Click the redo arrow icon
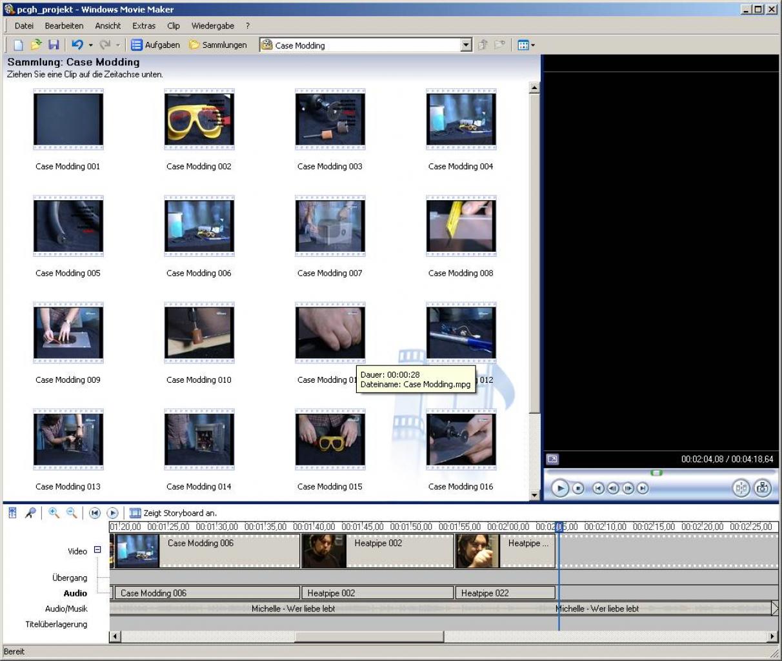The image size is (782, 661). pos(105,45)
